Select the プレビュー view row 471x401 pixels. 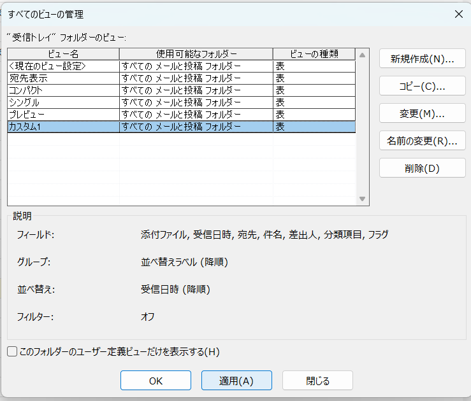pos(62,115)
